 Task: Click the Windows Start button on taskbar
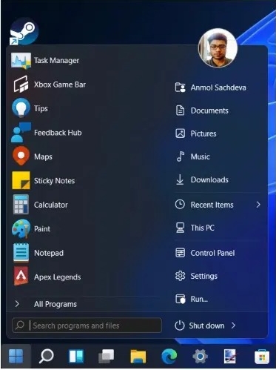[x=16, y=357]
